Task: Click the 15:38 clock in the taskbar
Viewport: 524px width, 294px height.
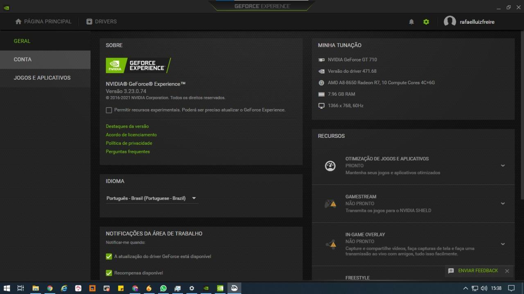Action: click(496, 288)
